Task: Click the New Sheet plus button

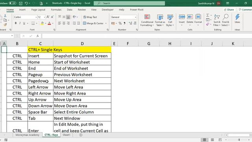Action: click(81, 135)
